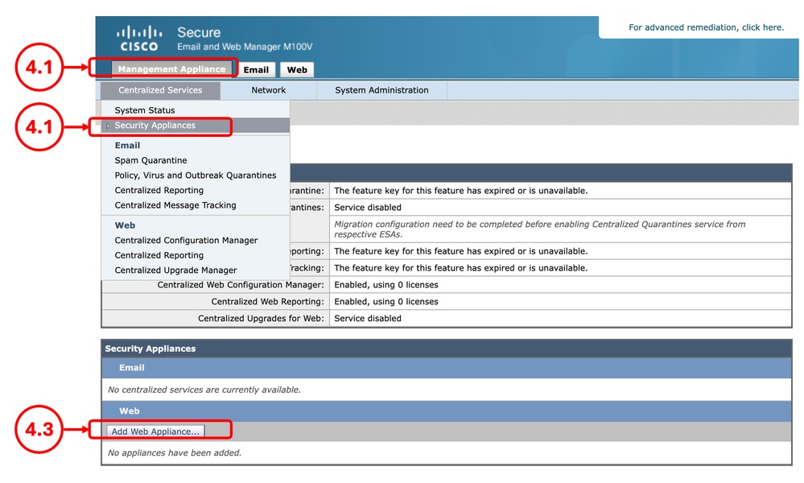Click the Cisco logo

pos(138,35)
